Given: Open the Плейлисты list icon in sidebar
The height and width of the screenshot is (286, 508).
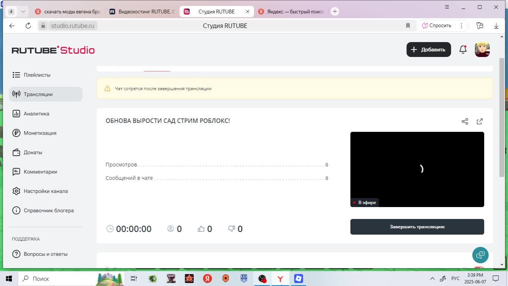Looking at the screenshot, I should click(16, 75).
